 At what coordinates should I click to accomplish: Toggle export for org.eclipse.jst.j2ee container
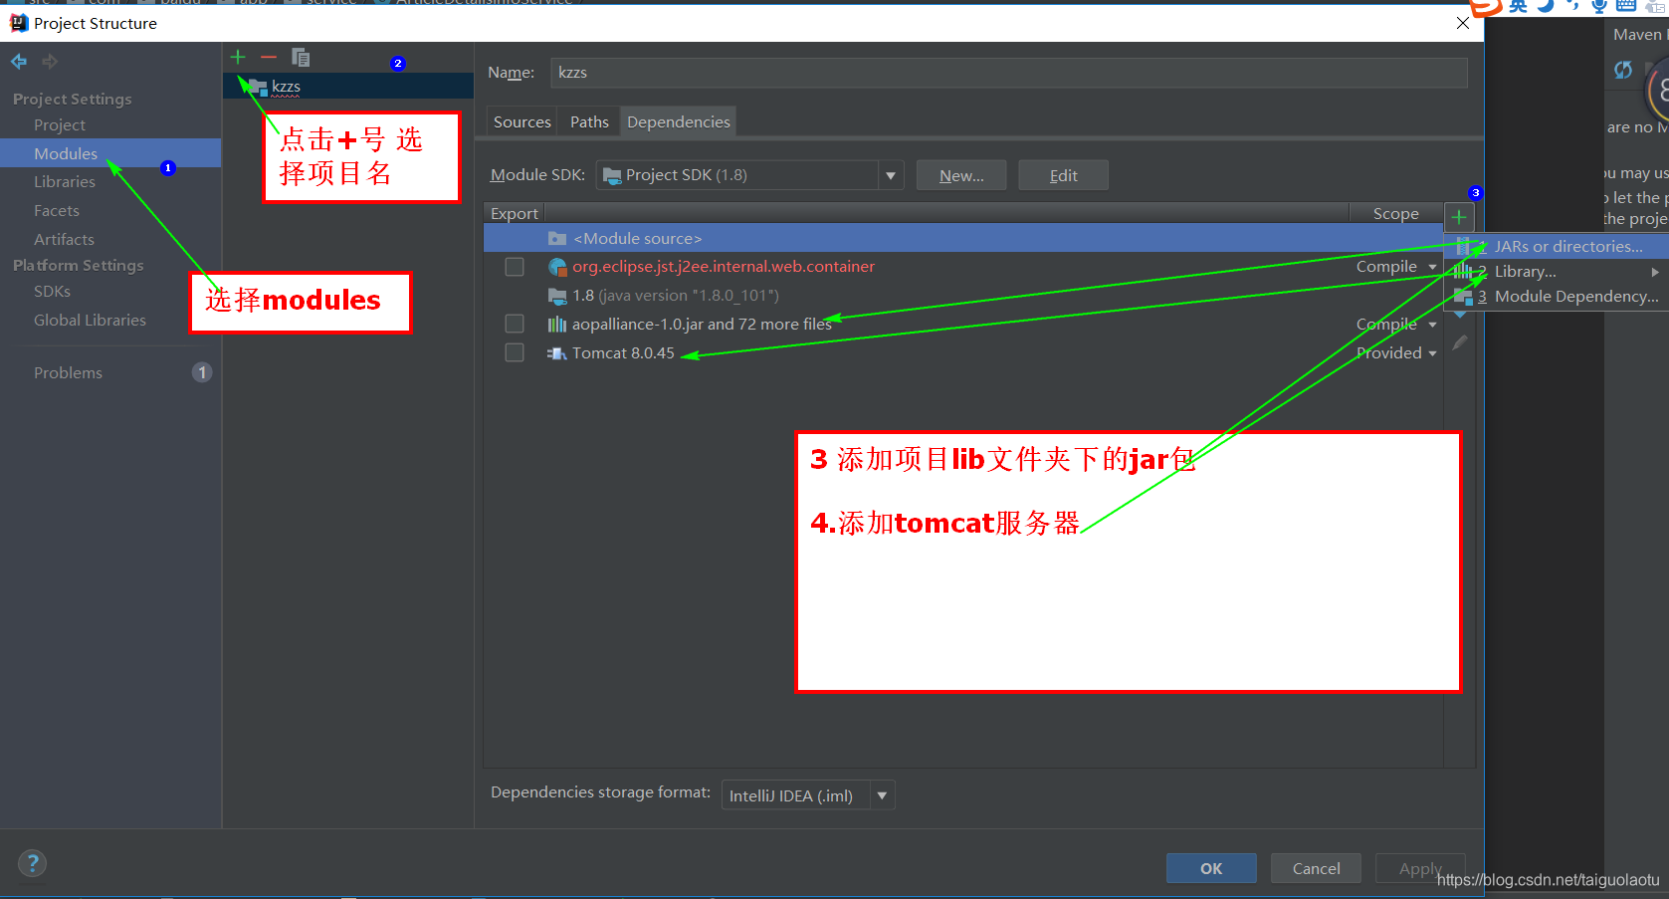point(515,267)
